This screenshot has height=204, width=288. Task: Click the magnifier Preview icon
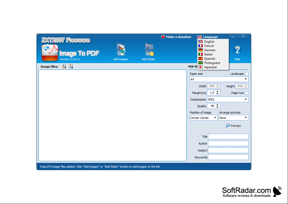228,125
